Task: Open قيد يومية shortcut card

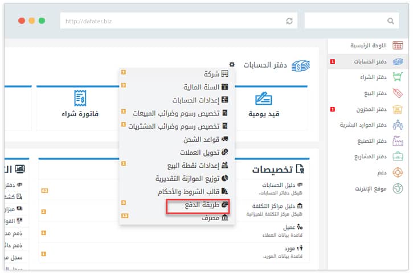Action: 263,105
